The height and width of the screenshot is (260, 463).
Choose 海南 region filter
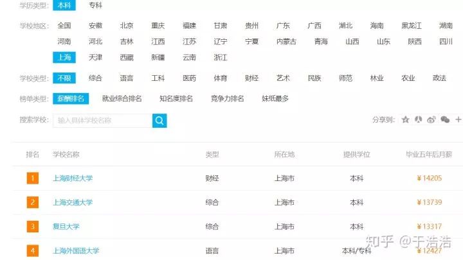pyautogui.click(x=377, y=26)
